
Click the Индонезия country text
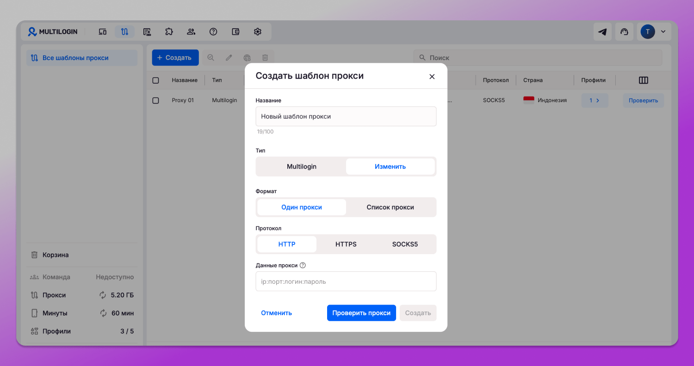pyautogui.click(x=552, y=100)
